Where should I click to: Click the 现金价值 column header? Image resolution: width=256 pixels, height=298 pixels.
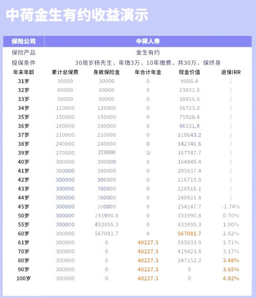tap(189, 72)
